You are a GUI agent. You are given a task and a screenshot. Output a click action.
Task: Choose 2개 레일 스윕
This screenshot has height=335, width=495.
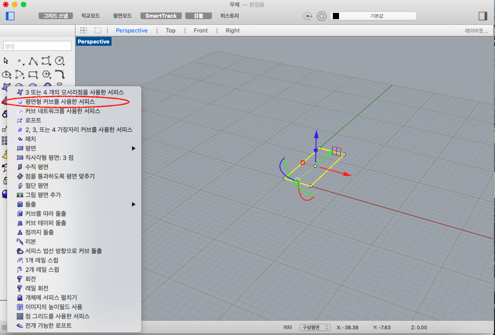point(74,270)
